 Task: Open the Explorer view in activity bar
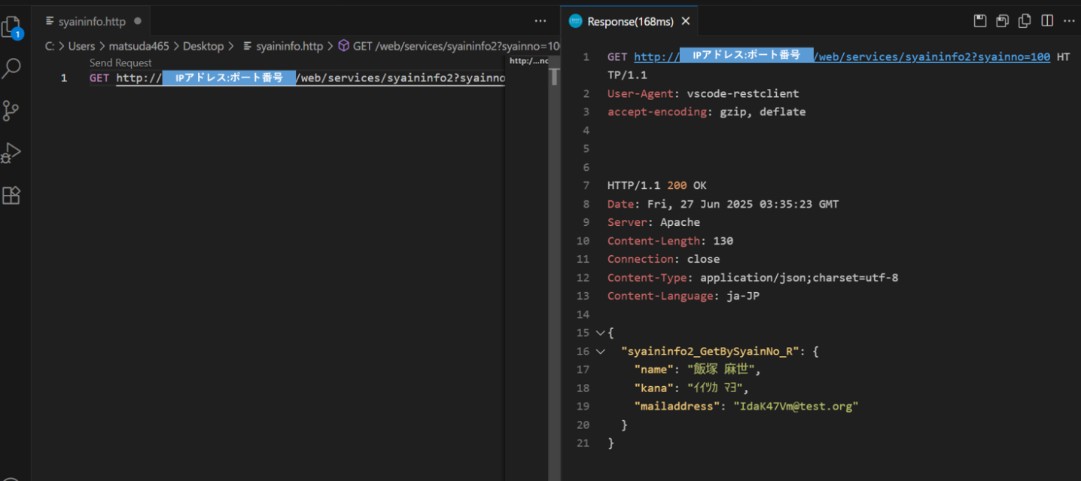coord(12,29)
